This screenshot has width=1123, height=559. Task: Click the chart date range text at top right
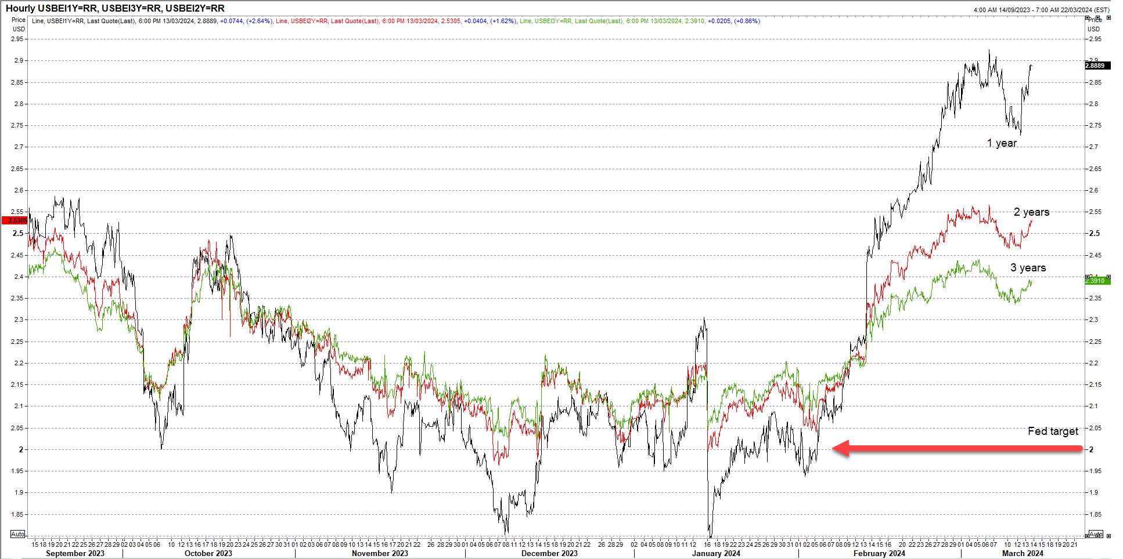pyautogui.click(x=1042, y=10)
